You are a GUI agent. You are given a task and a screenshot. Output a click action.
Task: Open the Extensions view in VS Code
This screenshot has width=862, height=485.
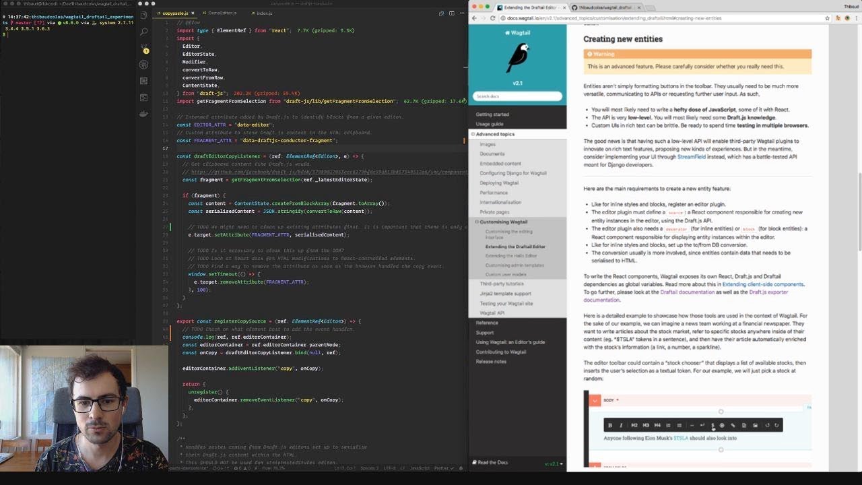pos(143,81)
